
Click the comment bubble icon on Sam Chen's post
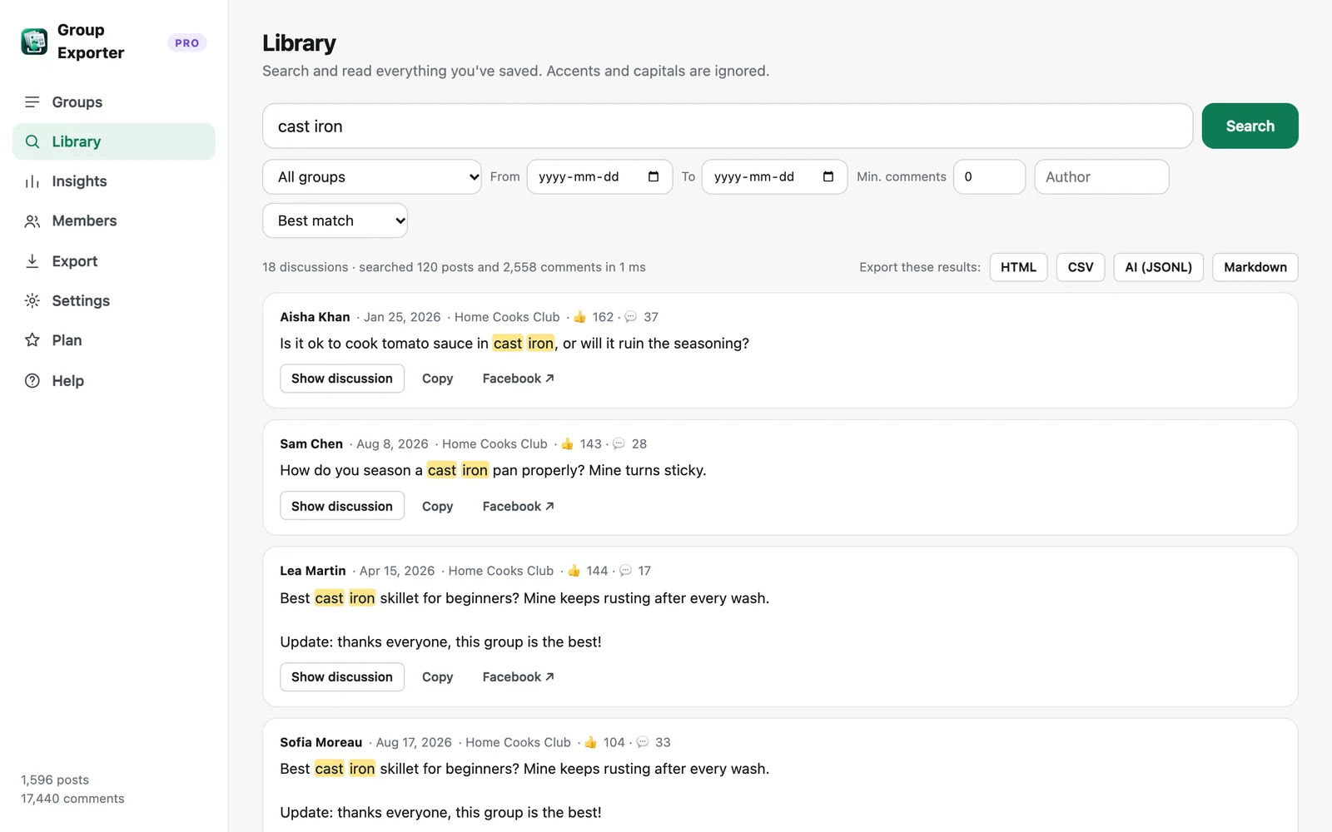(x=619, y=444)
